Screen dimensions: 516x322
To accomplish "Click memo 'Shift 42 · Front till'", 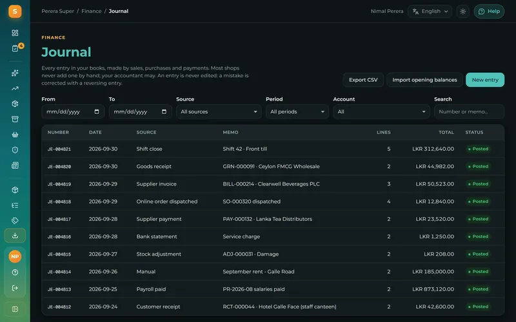I will point(245,149).
